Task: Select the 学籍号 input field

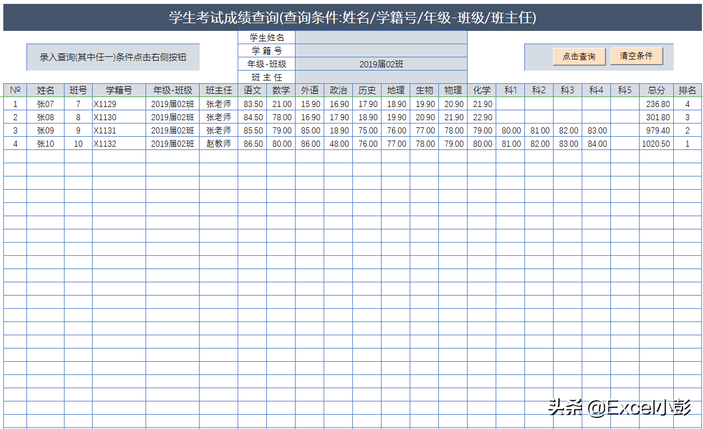Action: [x=381, y=51]
